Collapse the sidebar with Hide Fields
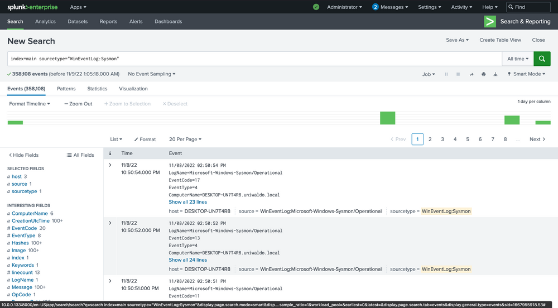The image size is (558, 308). [23, 155]
